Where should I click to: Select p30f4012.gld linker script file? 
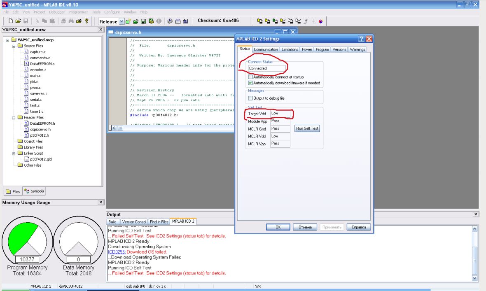tap(41, 159)
